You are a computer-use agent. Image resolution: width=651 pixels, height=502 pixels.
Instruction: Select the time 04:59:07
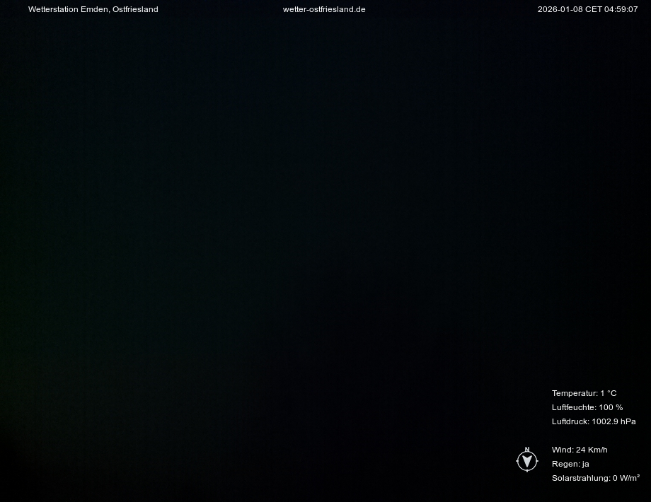coord(621,9)
